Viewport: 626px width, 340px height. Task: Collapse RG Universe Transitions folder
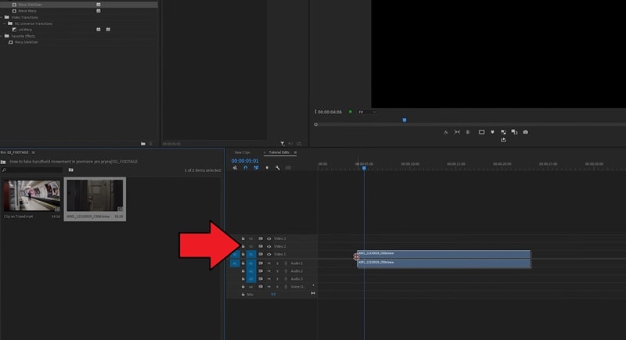[5, 23]
